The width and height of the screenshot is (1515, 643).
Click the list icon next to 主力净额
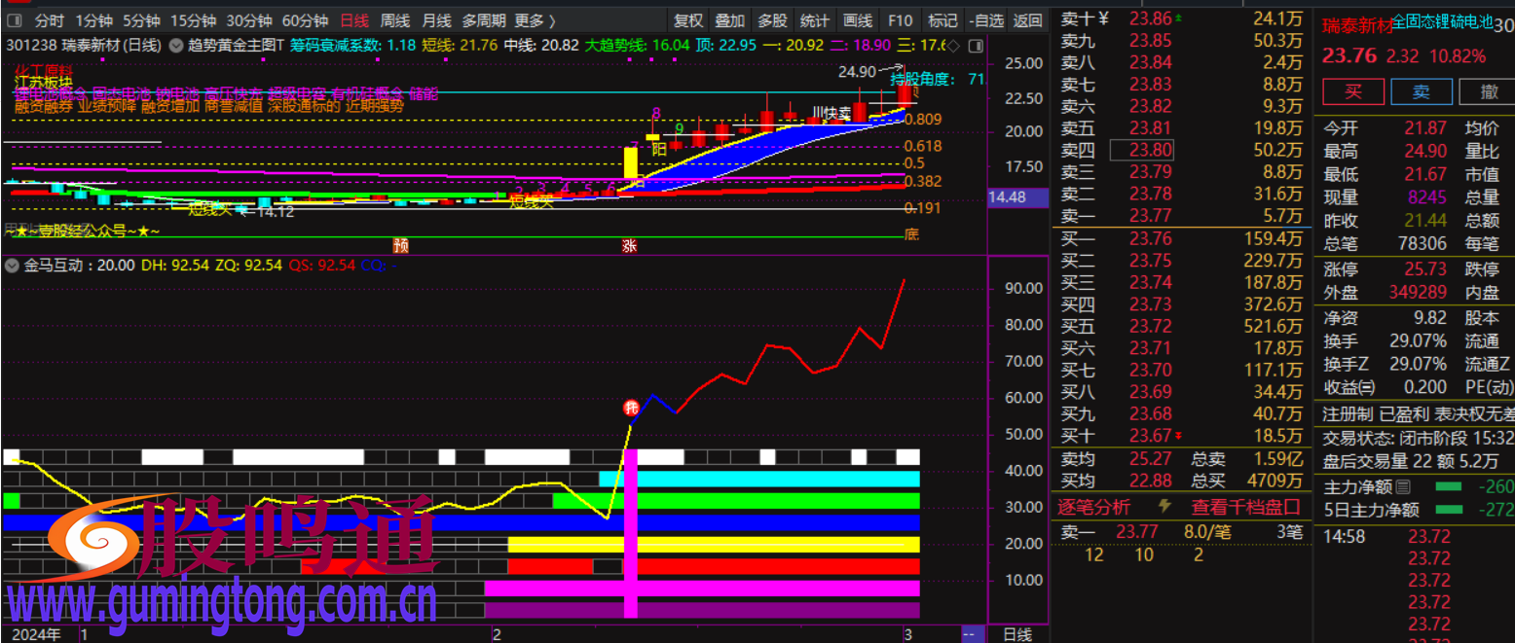click(1403, 486)
